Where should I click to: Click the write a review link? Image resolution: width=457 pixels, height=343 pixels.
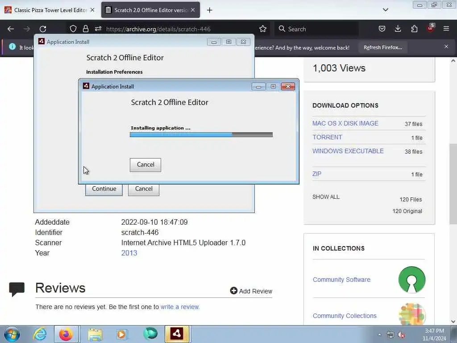(180, 307)
